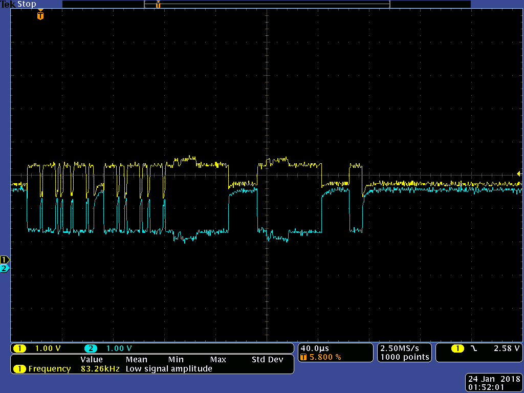Image resolution: width=524 pixels, height=393 pixels.
Task: Click the 1000 points record length readout
Action: [x=405, y=357]
